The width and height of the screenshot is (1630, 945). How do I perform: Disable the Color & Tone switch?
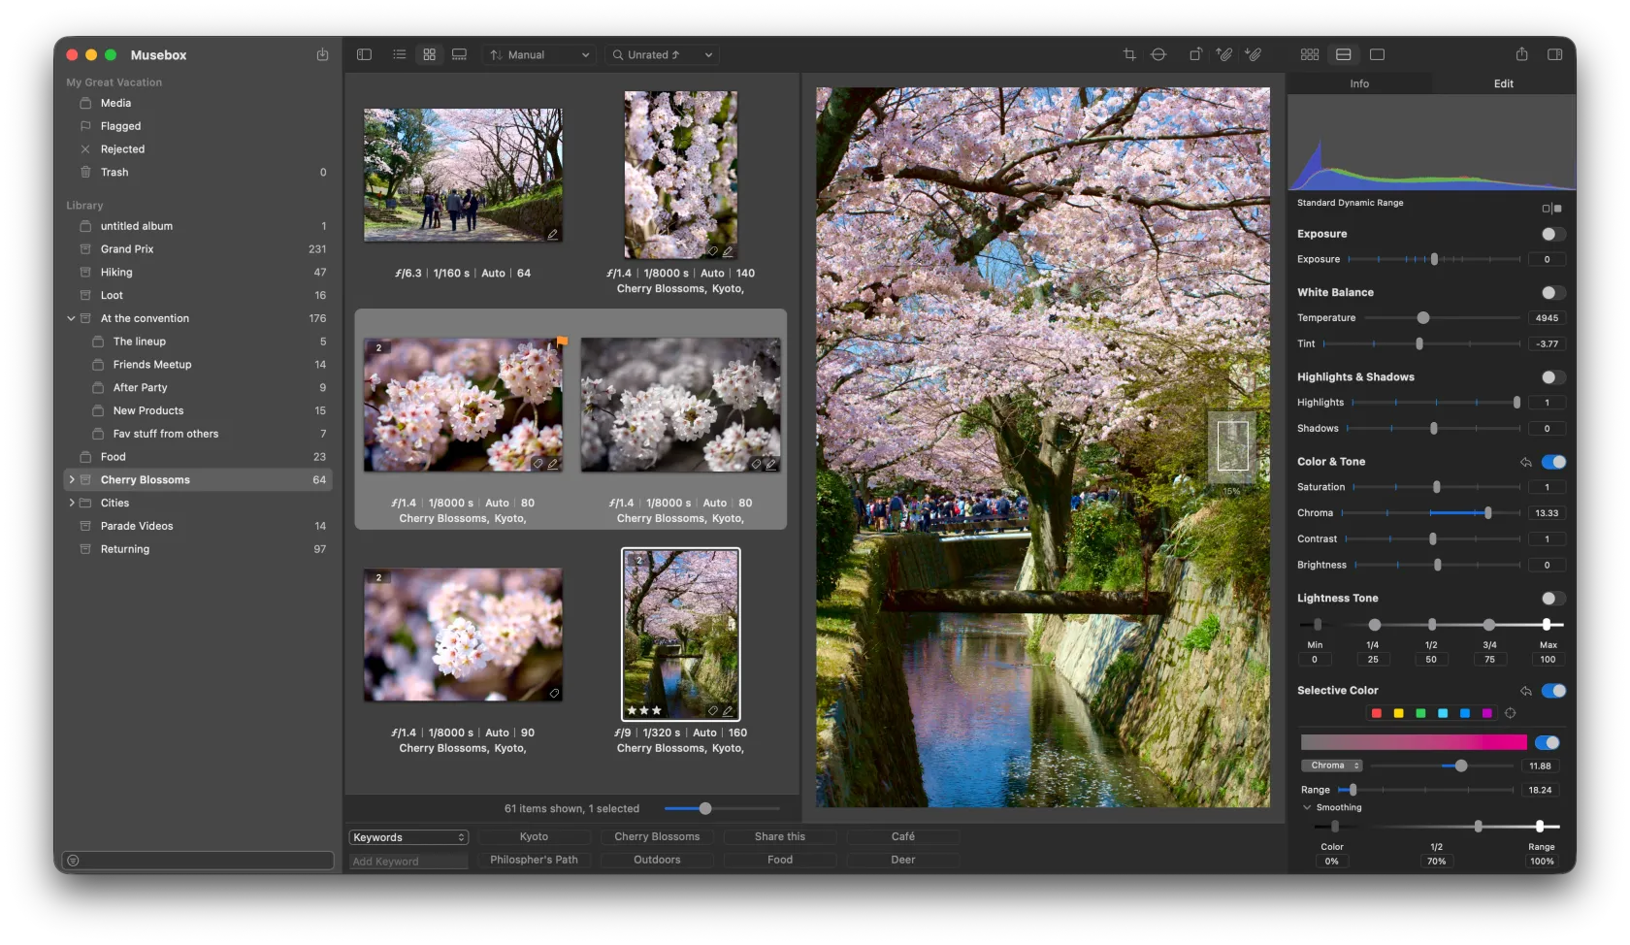(1553, 462)
